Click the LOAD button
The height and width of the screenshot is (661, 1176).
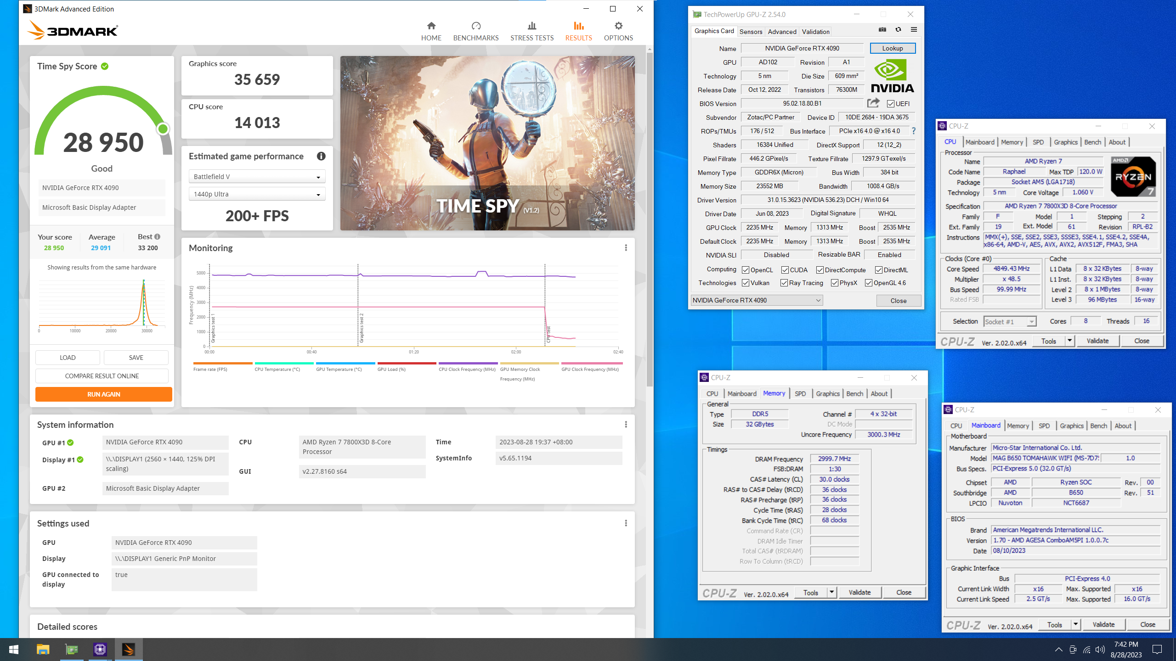click(68, 358)
